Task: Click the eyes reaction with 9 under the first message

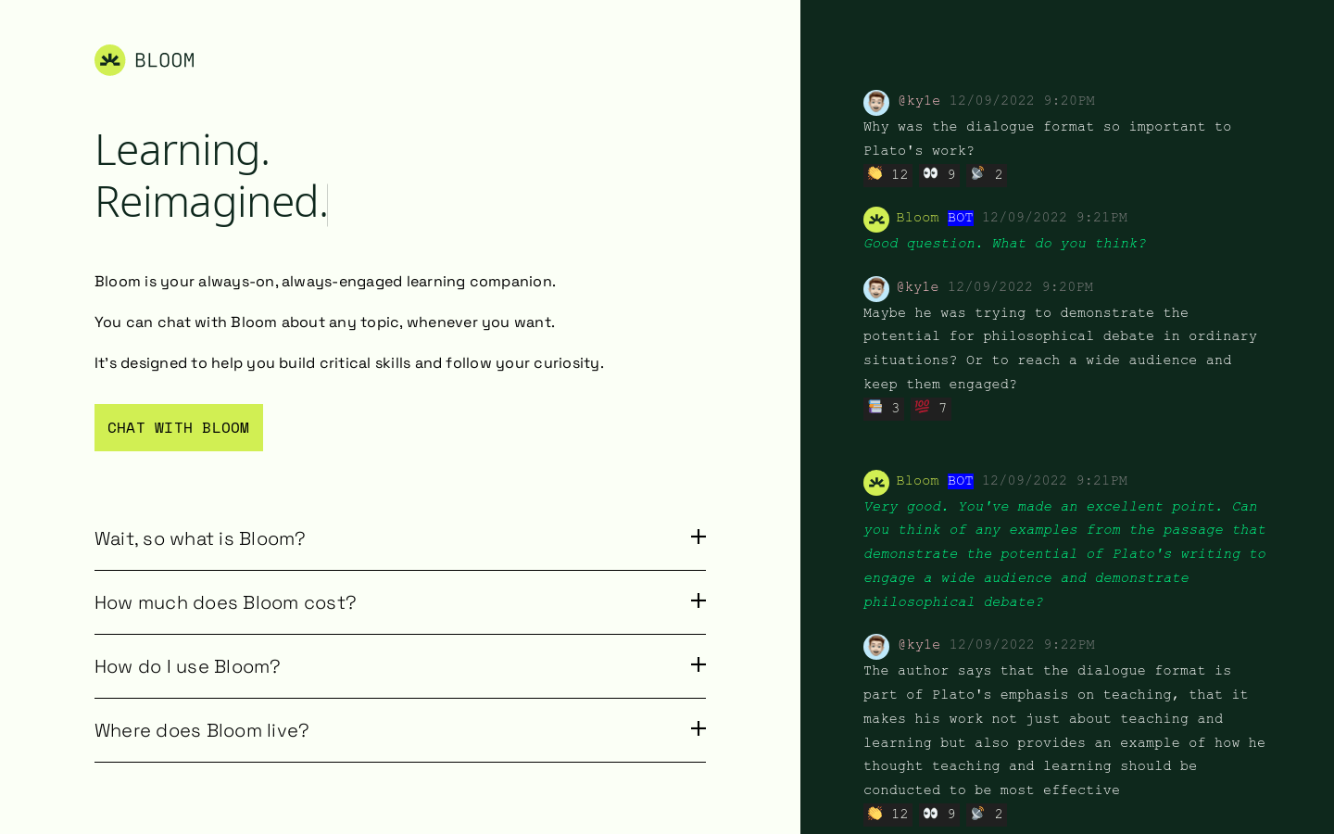Action: pyautogui.click(x=939, y=174)
